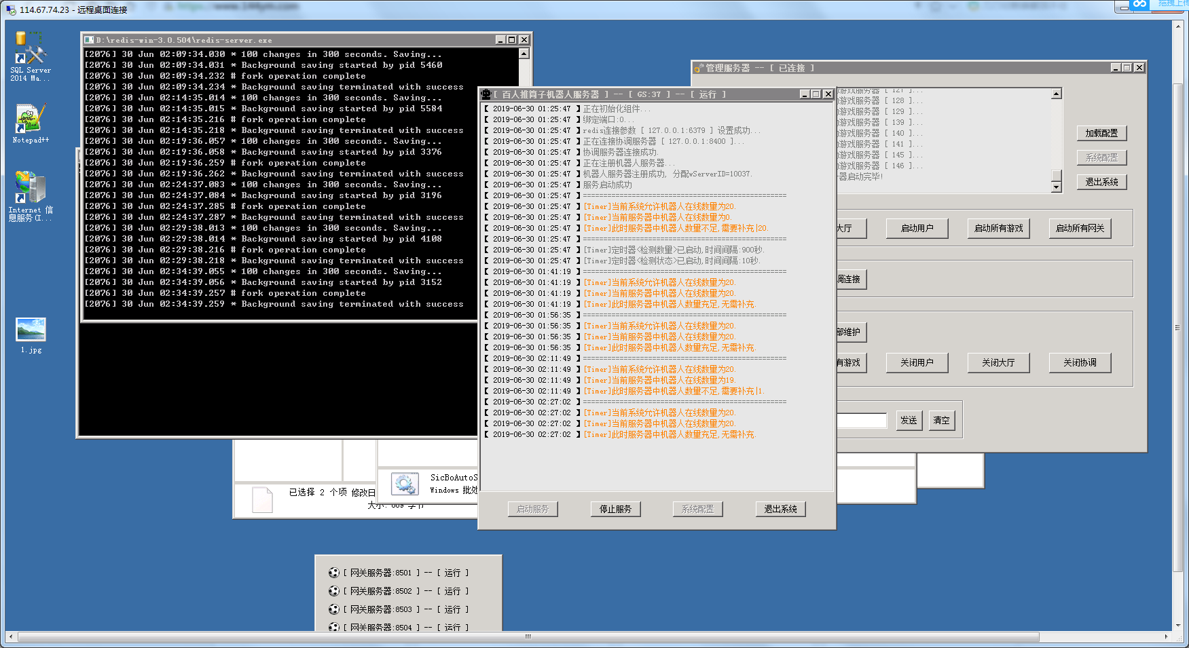Select gateway server 8502 soccer ball icon
Screen dimensions: 1189x648
coord(333,591)
